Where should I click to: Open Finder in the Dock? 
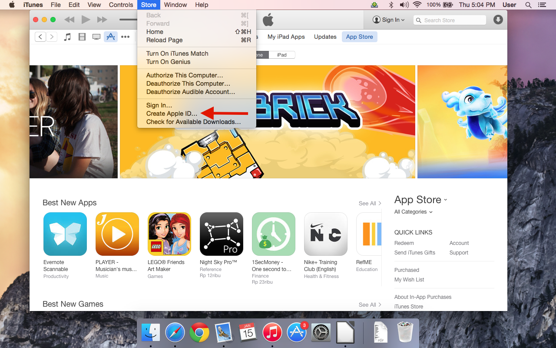[x=151, y=333]
